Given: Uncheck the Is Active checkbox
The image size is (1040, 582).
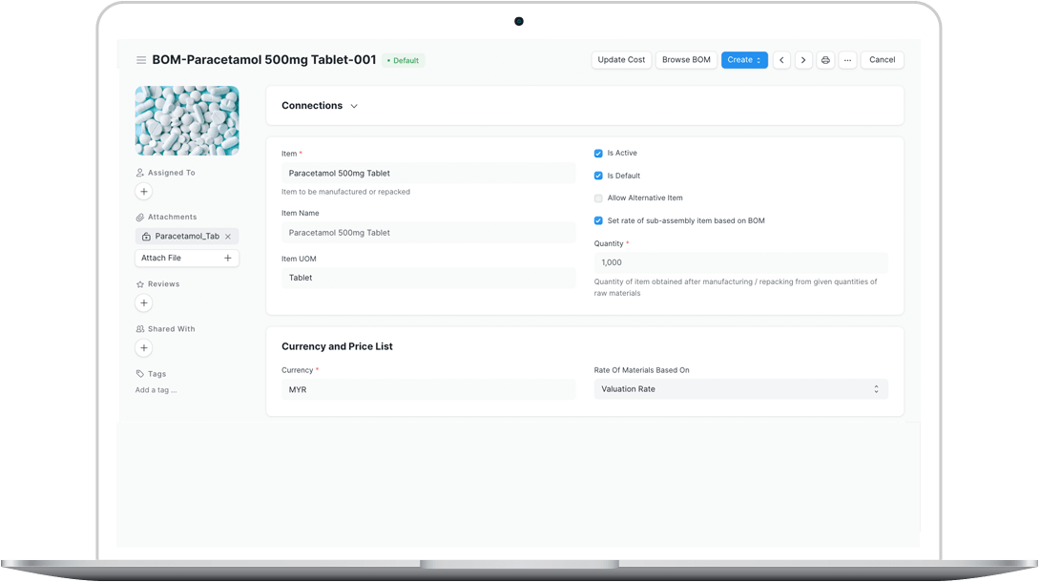Looking at the screenshot, I should pos(598,154).
